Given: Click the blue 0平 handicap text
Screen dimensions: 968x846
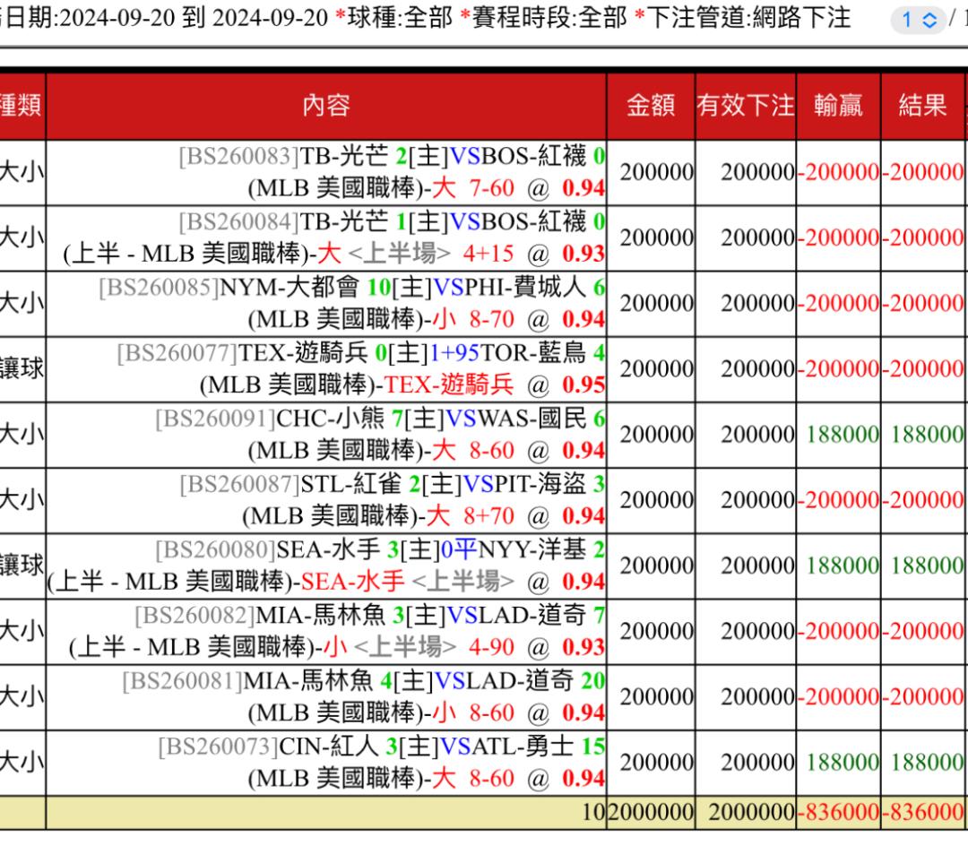Looking at the screenshot, I should tap(459, 549).
